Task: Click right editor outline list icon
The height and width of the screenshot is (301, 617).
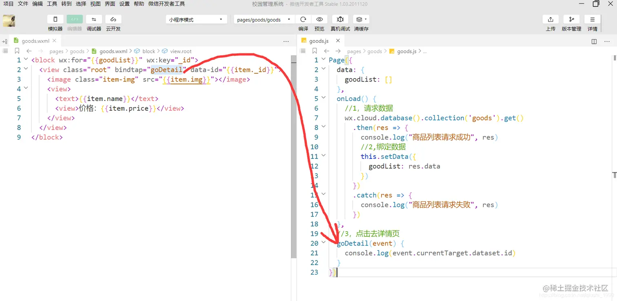Action: click(x=303, y=51)
